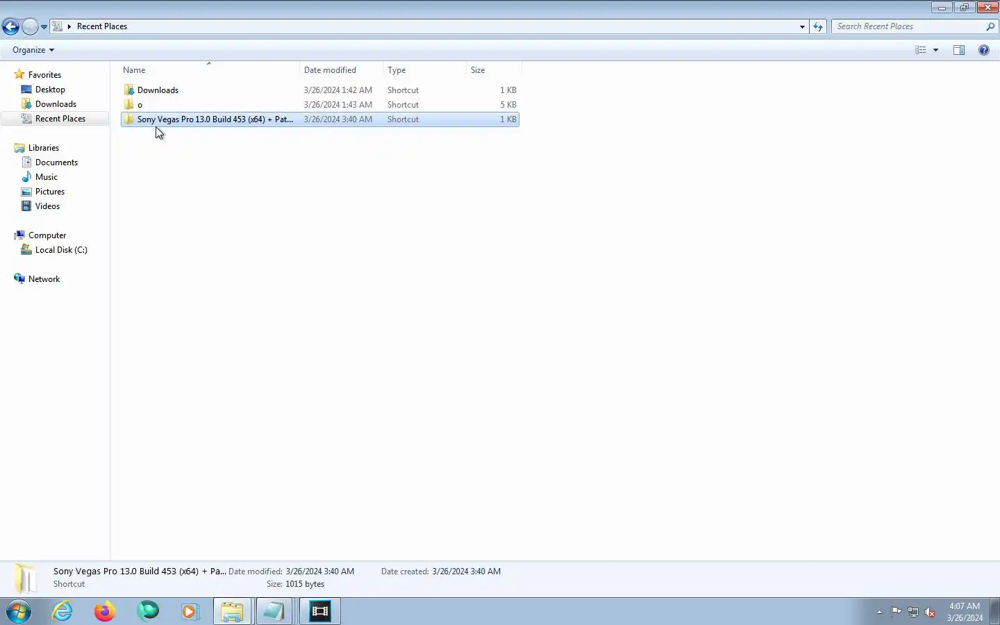The image size is (1000, 625).
Task: Click the Downloads shortcut folder icon
Action: point(129,90)
